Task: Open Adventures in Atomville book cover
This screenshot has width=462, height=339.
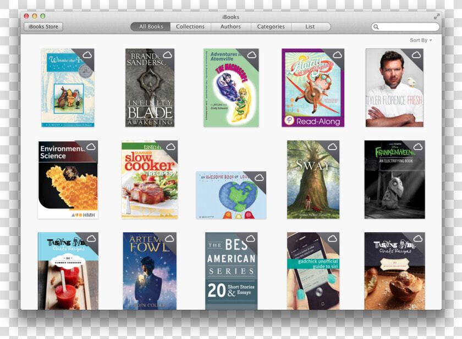Action: pyautogui.click(x=231, y=88)
